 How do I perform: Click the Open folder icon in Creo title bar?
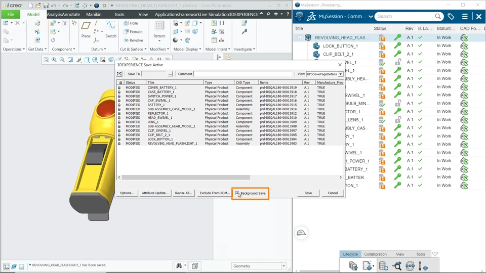point(38,6)
